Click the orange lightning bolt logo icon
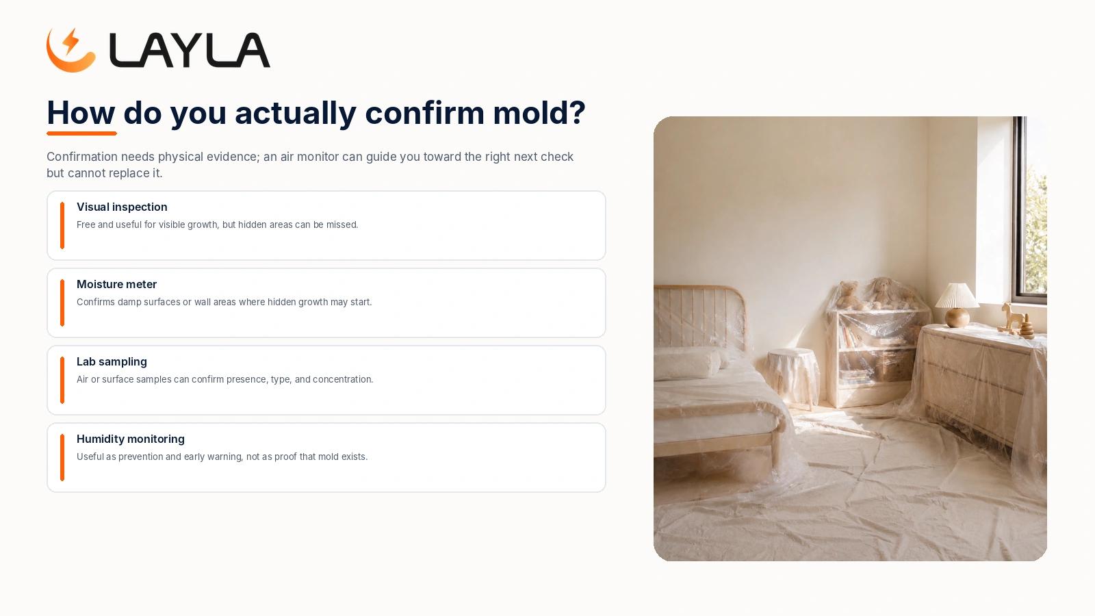This screenshot has height=616, width=1095. tap(71, 50)
